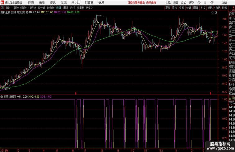Switch to 分时 period tab
This screenshot has width=235, height=152.
(8, 8)
